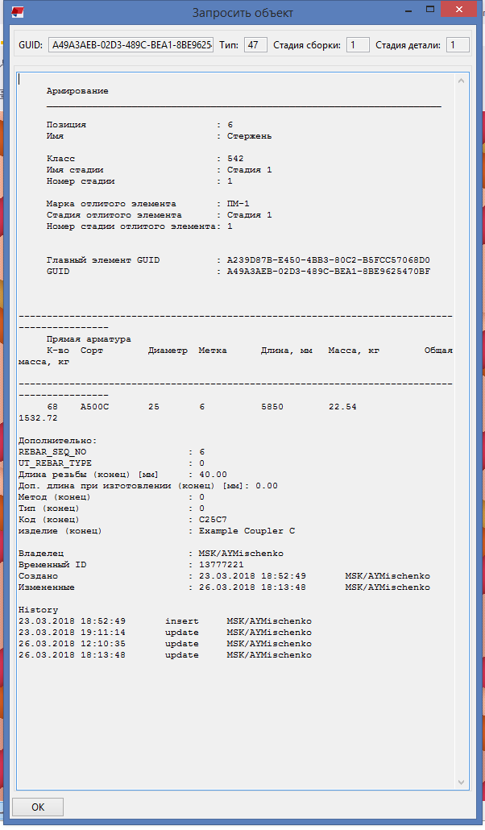The width and height of the screenshot is (485, 830).
Task: Click the length value 5850
Action: (272, 407)
